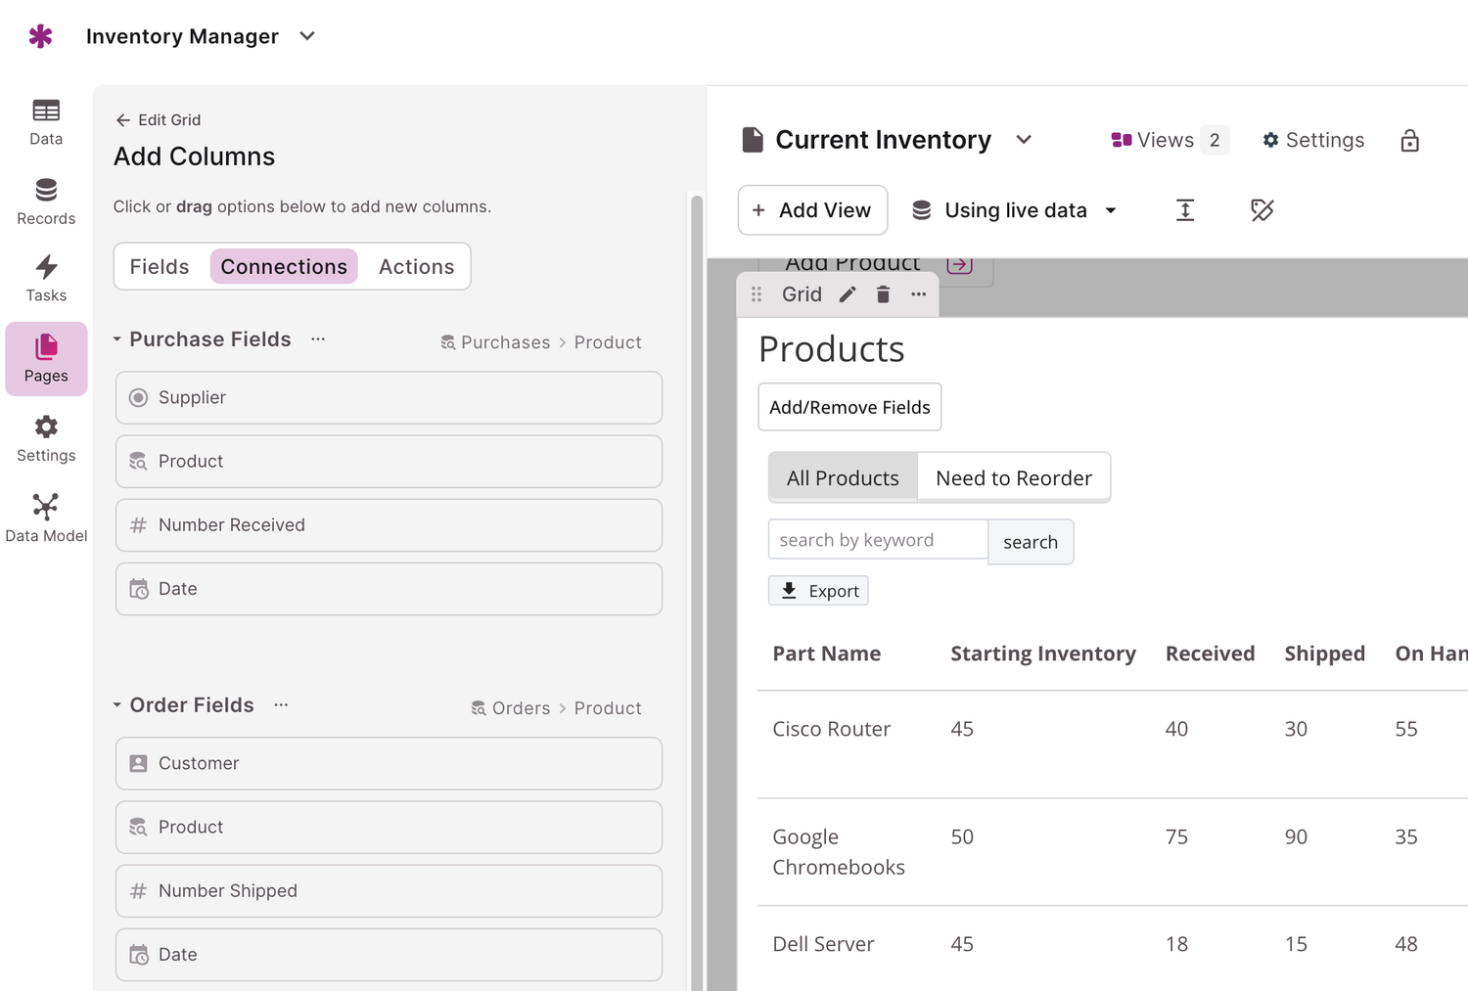Expand the Current Inventory page dropdown
This screenshot has width=1468, height=991.
coord(1024,140)
